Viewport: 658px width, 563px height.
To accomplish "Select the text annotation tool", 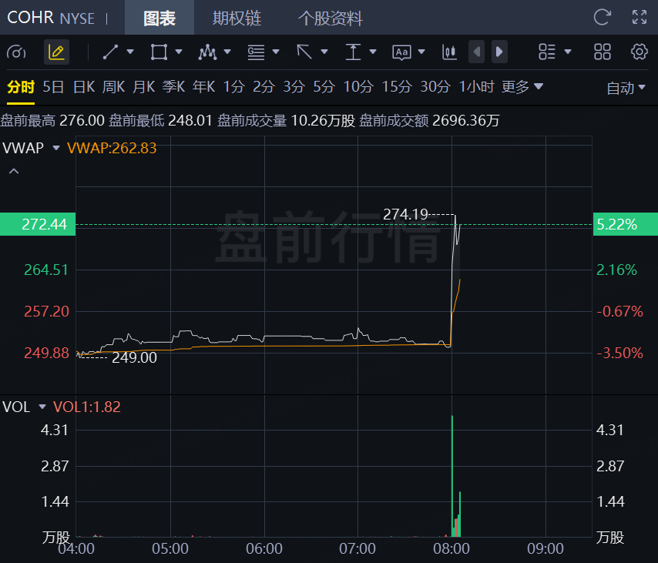I will pos(401,52).
